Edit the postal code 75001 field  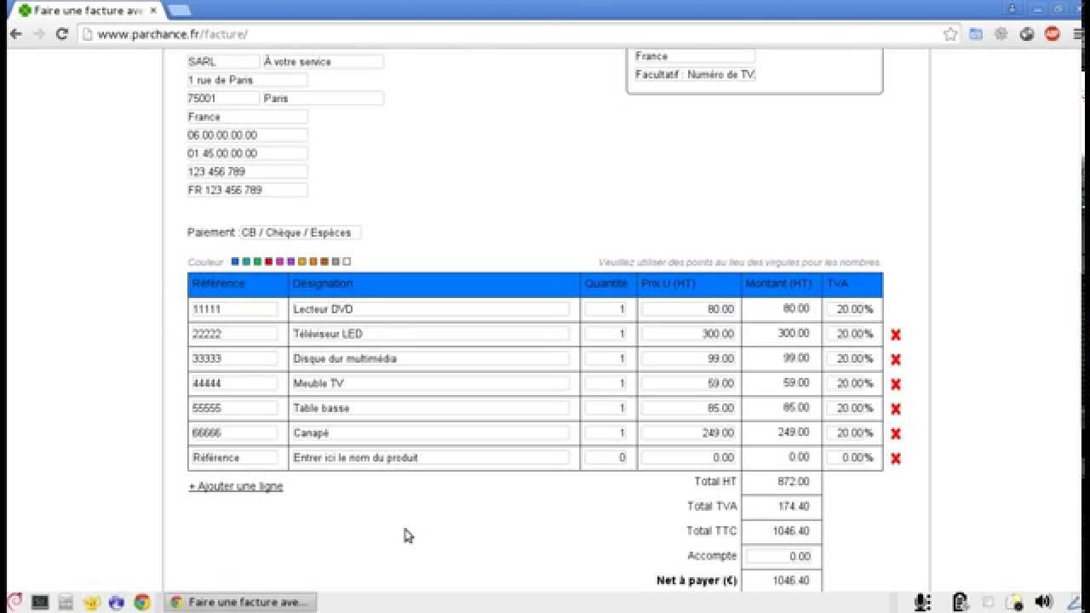[x=223, y=98]
